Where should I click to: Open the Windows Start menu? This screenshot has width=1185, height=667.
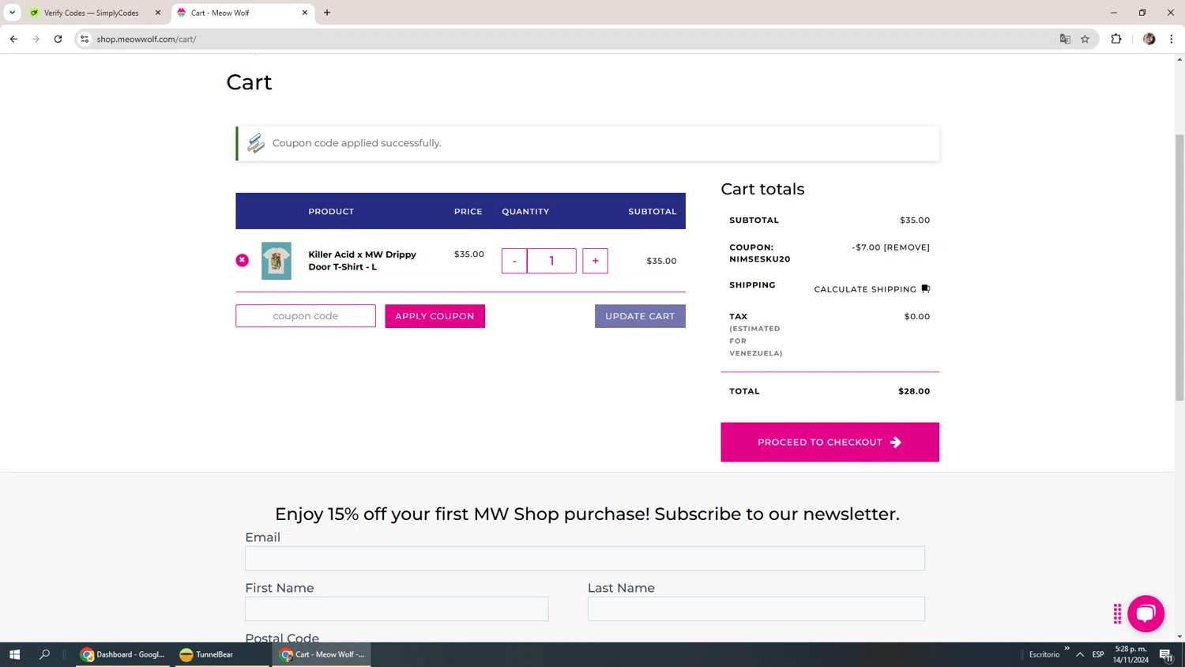(x=14, y=654)
